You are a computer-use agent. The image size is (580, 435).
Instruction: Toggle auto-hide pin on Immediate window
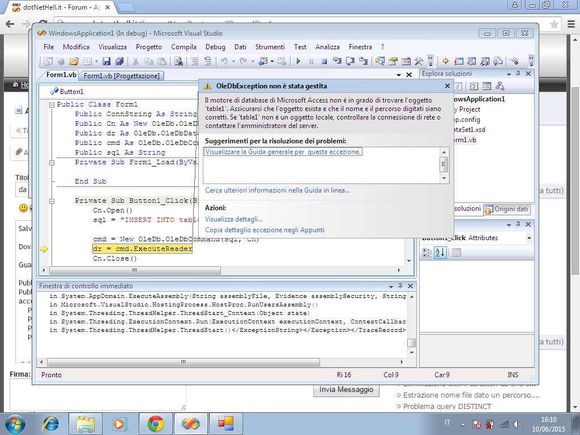coord(400,286)
